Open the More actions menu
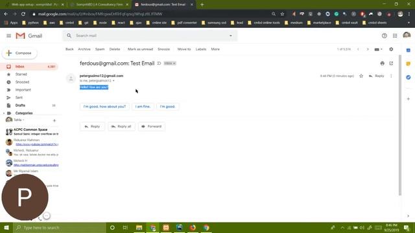This screenshot has height=233, width=415. [215, 49]
